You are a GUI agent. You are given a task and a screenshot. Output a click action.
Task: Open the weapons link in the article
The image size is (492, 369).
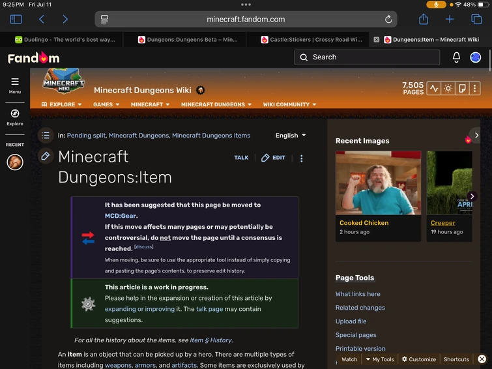118,365
